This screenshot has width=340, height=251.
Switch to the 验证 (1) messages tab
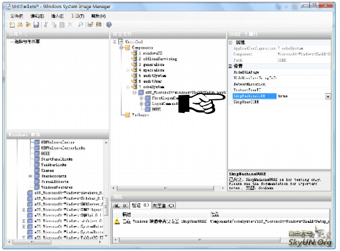pos(140,205)
